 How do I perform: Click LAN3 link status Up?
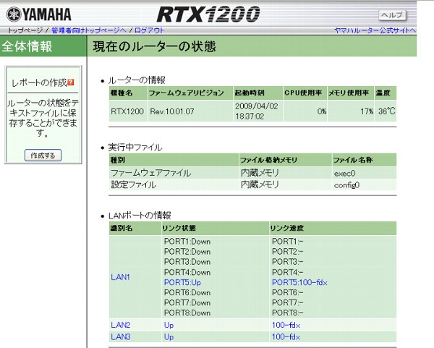tap(169, 337)
